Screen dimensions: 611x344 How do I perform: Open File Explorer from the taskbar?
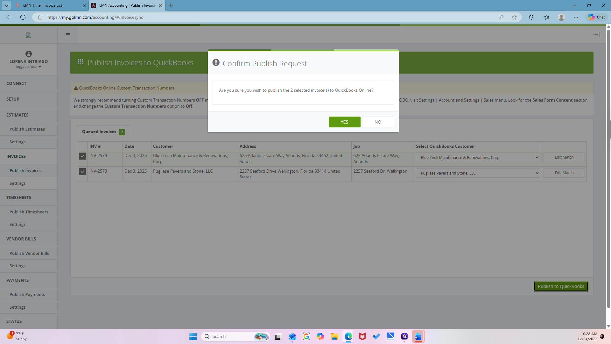(x=334, y=336)
